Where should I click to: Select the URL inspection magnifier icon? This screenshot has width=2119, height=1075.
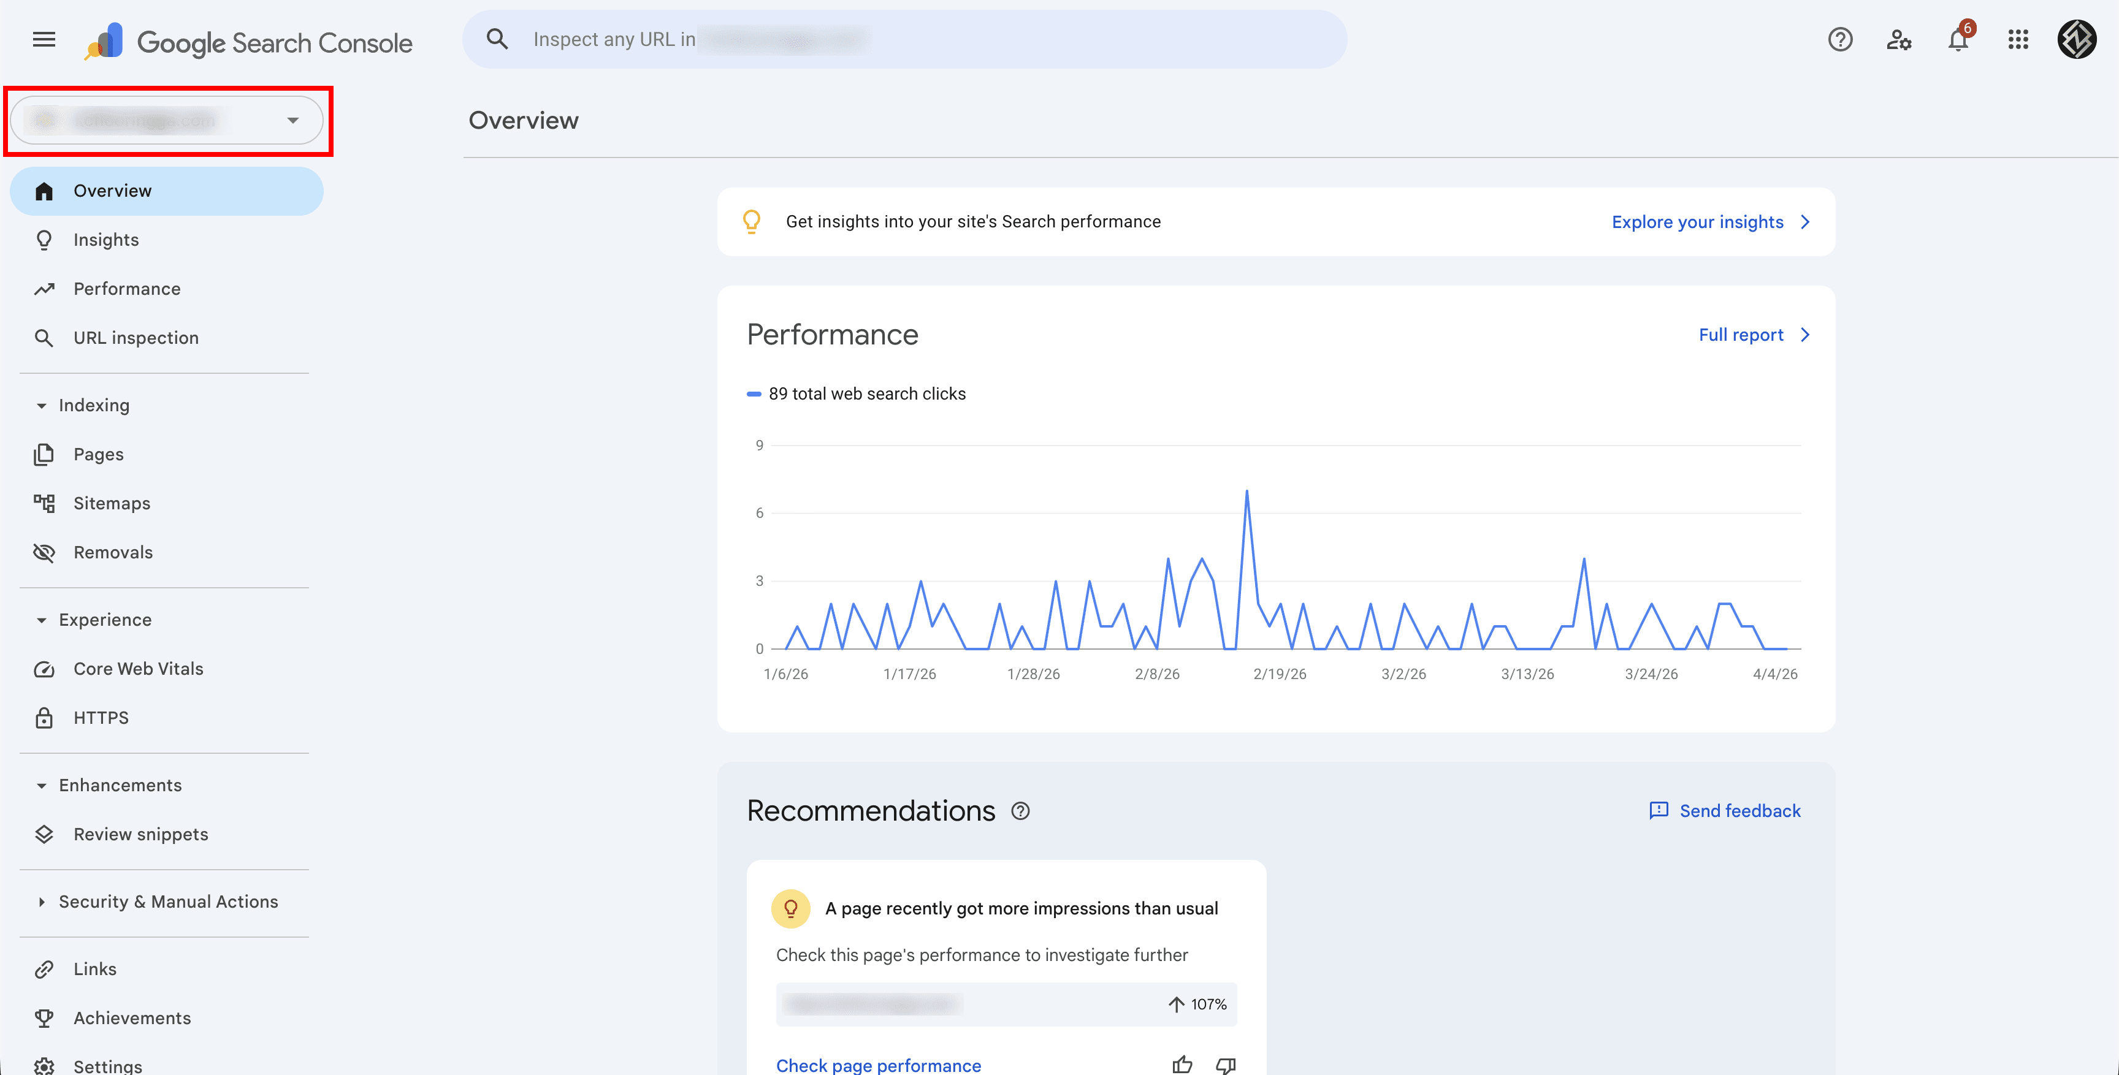click(44, 337)
